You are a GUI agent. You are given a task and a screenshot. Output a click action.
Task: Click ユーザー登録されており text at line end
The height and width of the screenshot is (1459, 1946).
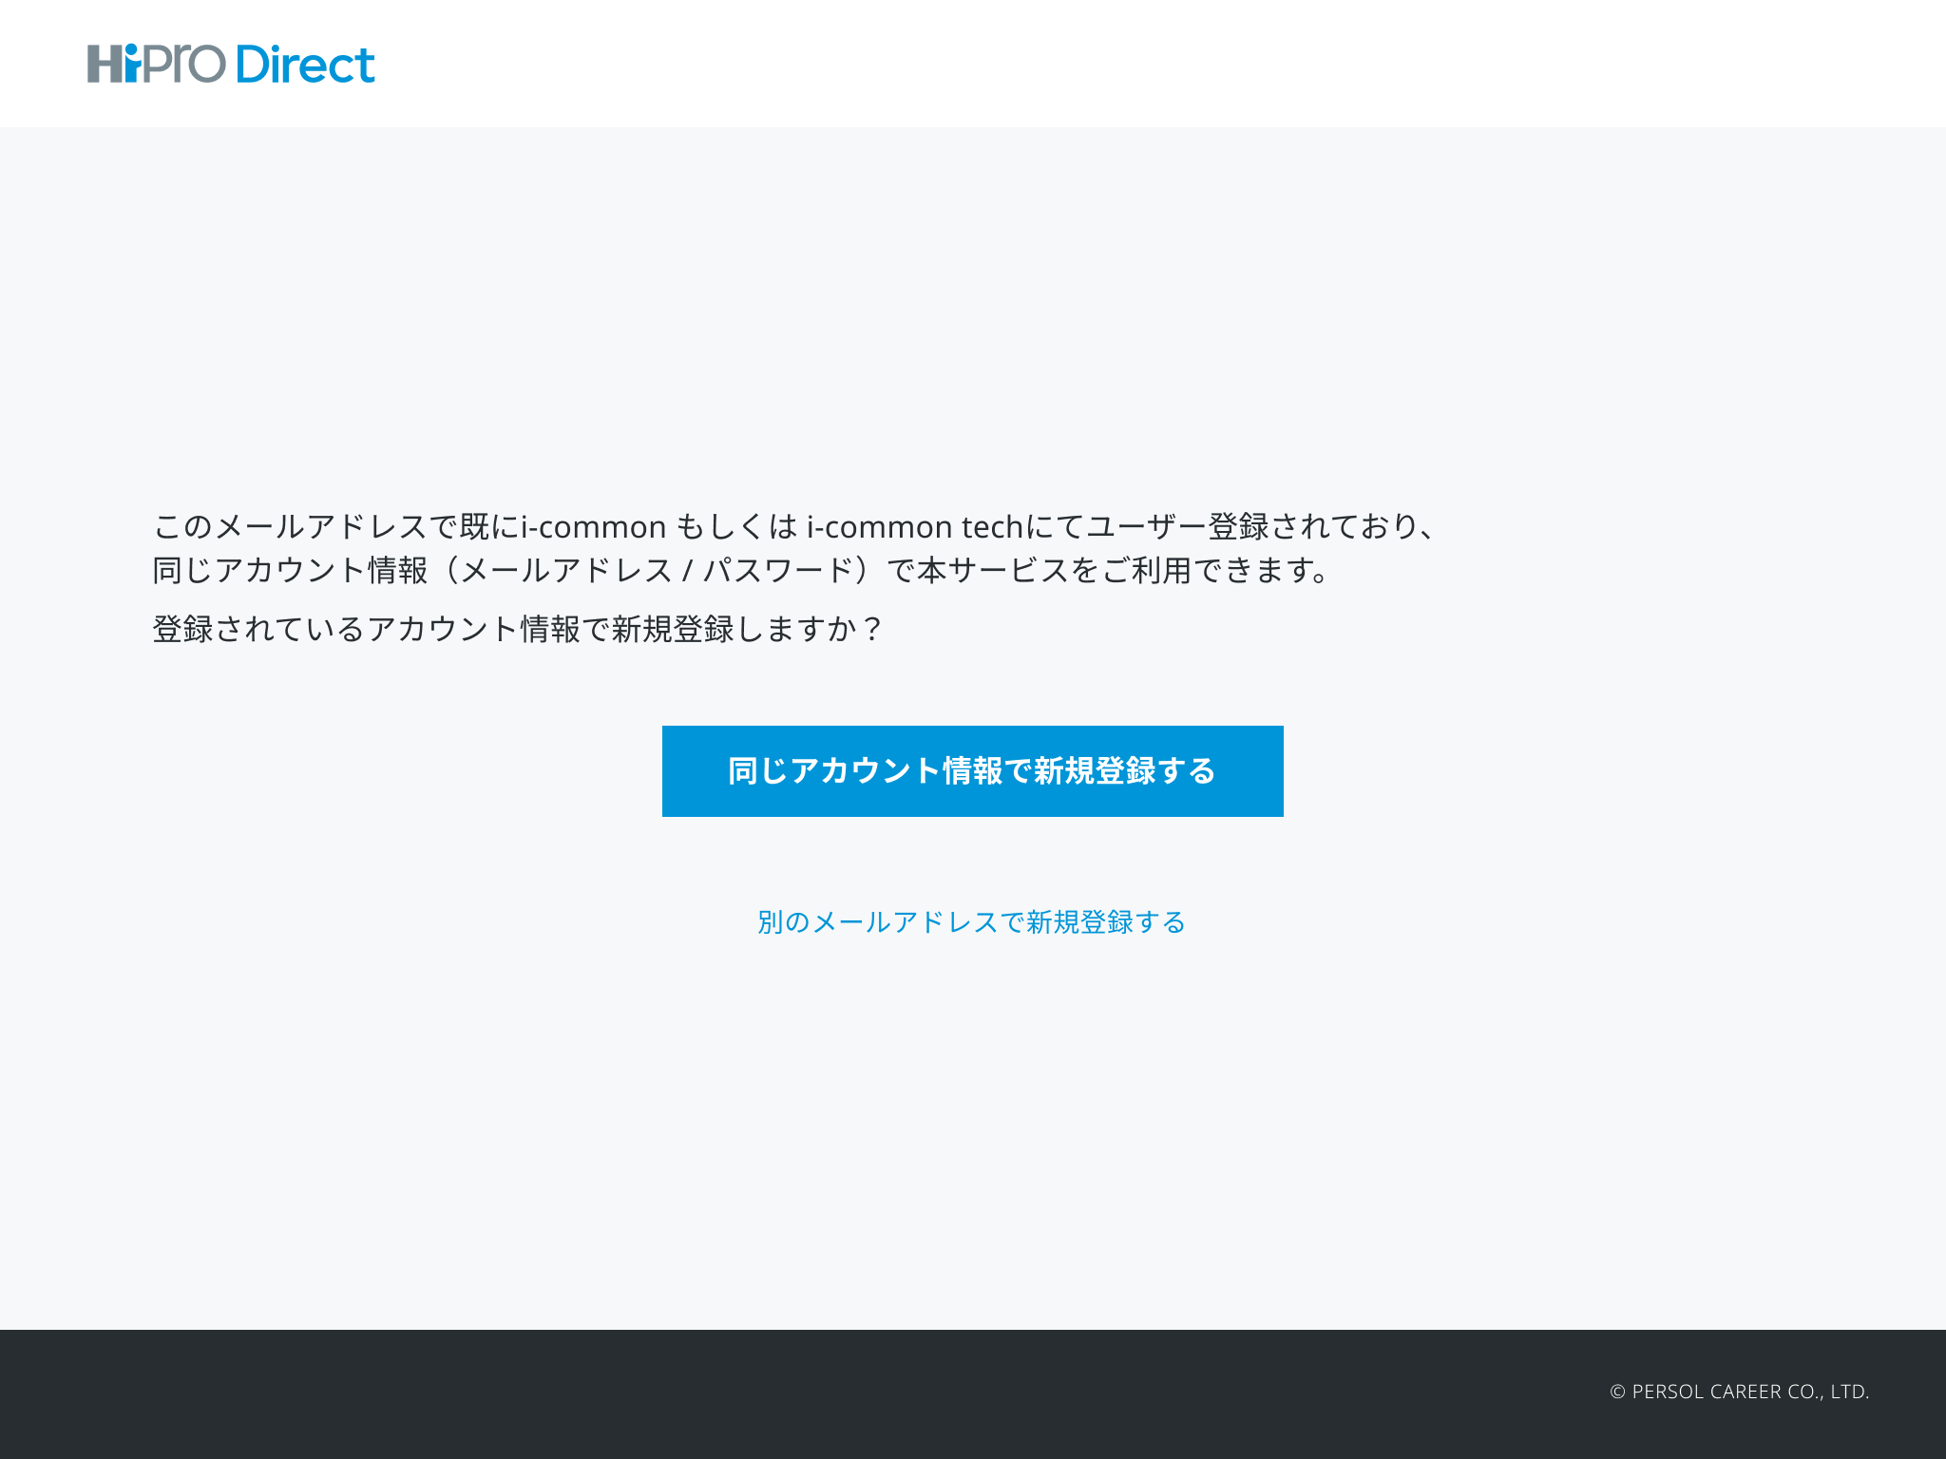click(x=1250, y=526)
